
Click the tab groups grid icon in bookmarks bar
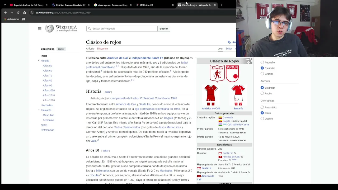tap(23, 19)
